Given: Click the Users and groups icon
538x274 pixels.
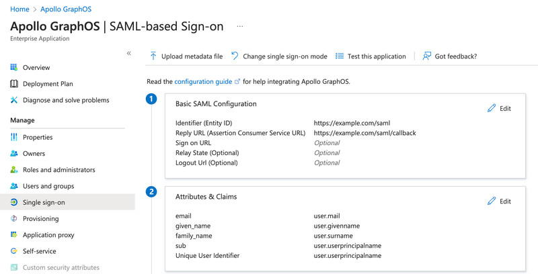Looking at the screenshot, I should click(13, 186).
